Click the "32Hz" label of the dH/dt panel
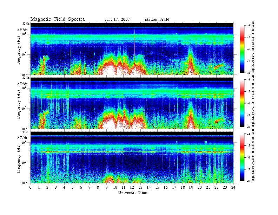The height and width of the screenshot is (215, 278). point(26,24)
